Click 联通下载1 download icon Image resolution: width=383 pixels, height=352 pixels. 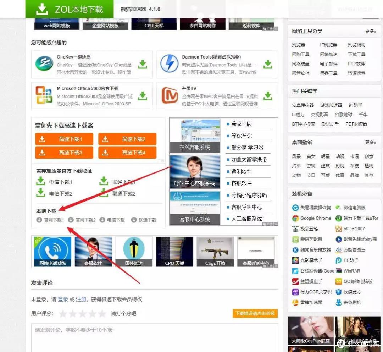point(104,181)
